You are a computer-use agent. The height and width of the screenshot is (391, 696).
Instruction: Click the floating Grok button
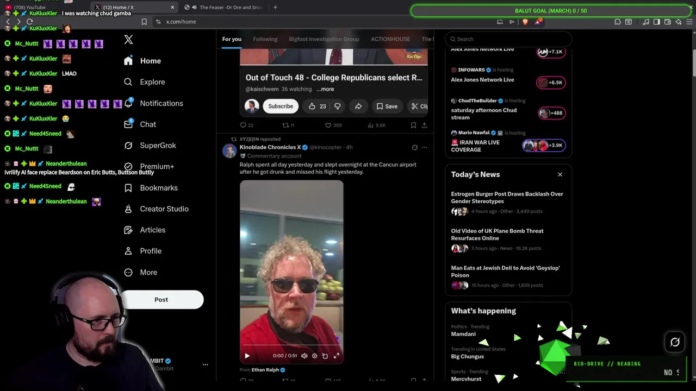click(x=675, y=342)
